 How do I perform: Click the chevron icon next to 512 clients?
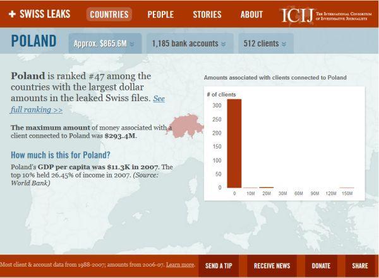284,44
